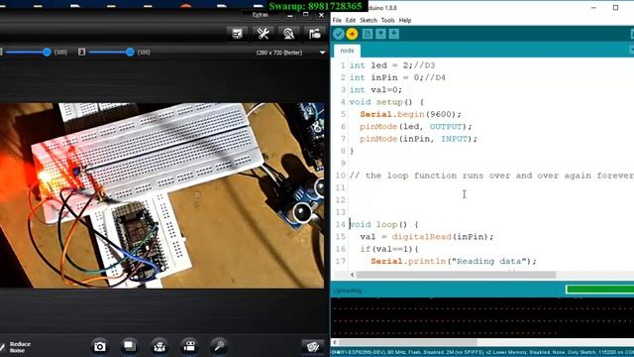The image size is (634, 357).
Task: Open the Edit menu in Arduino
Action: click(x=351, y=20)
